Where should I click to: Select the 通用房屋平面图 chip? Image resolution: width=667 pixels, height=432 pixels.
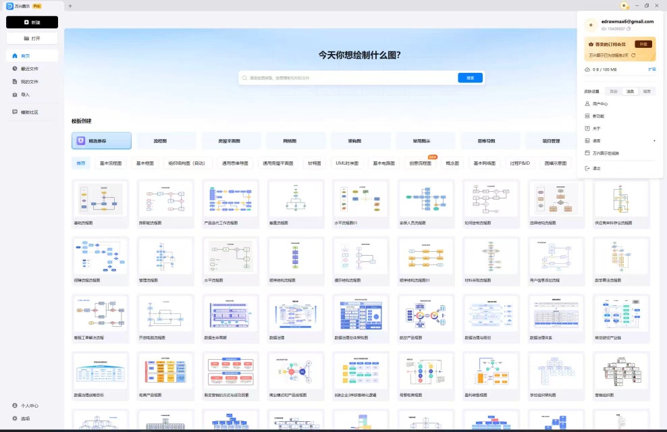click(x=277, y=163)
